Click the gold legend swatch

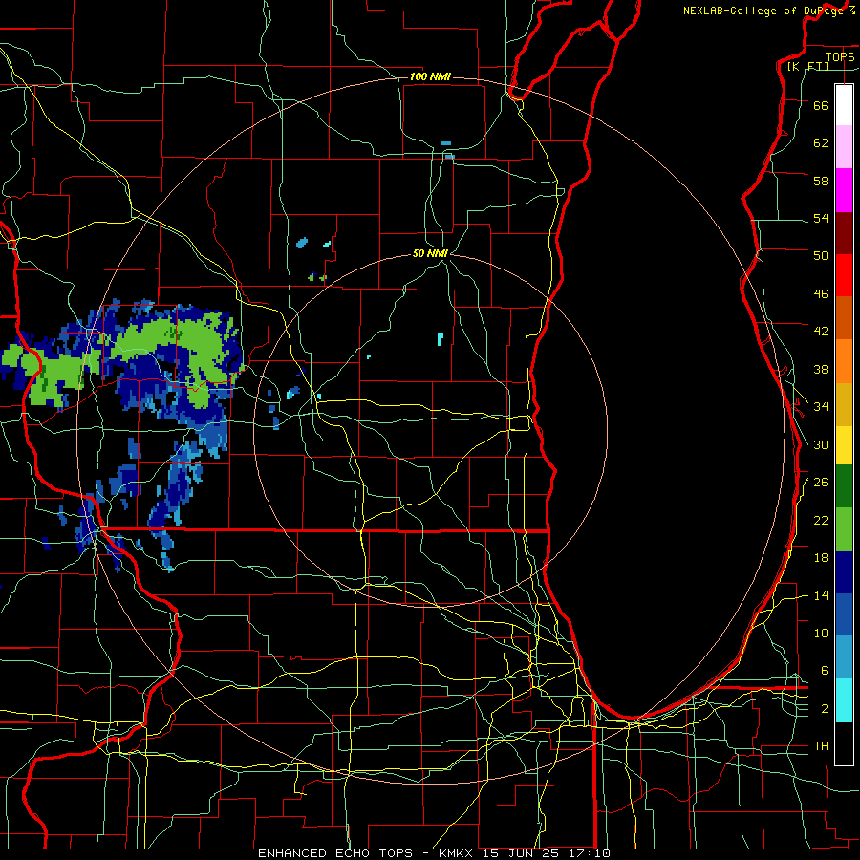(x=844, y=404)
